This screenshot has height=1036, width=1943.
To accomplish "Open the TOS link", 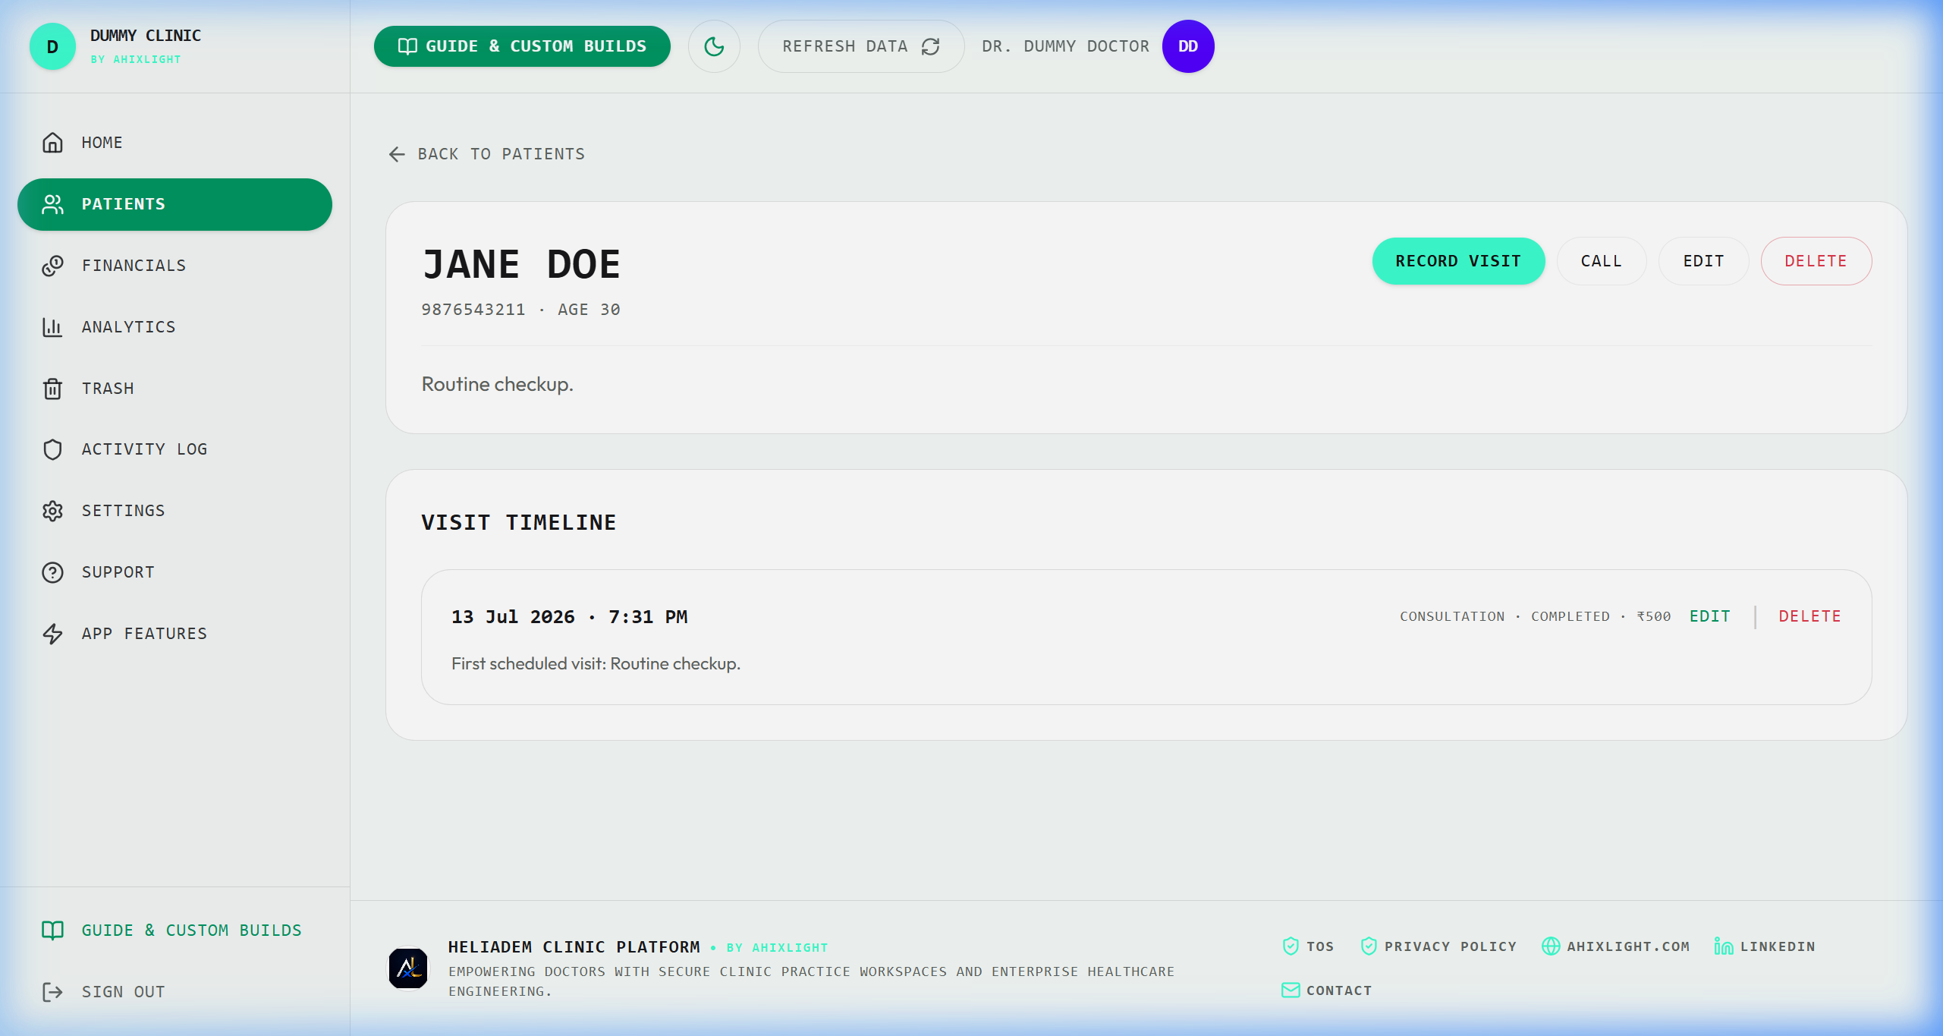I will [1308, 946].
